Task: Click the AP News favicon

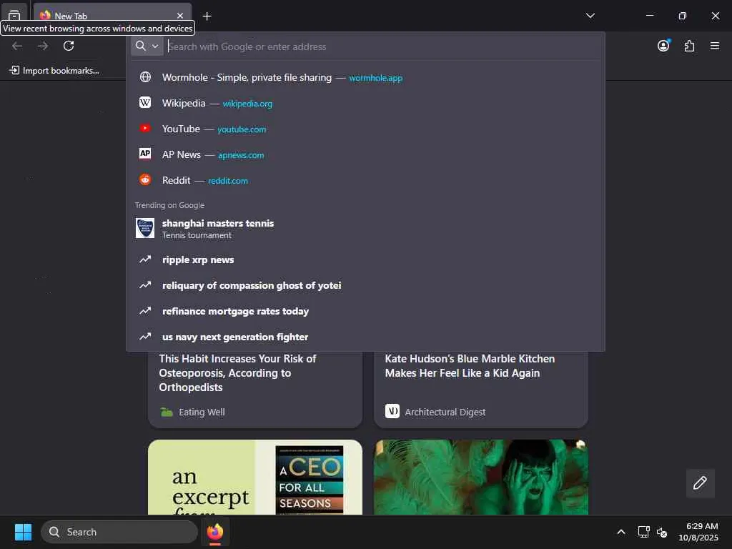Action: tap(145, 154)
